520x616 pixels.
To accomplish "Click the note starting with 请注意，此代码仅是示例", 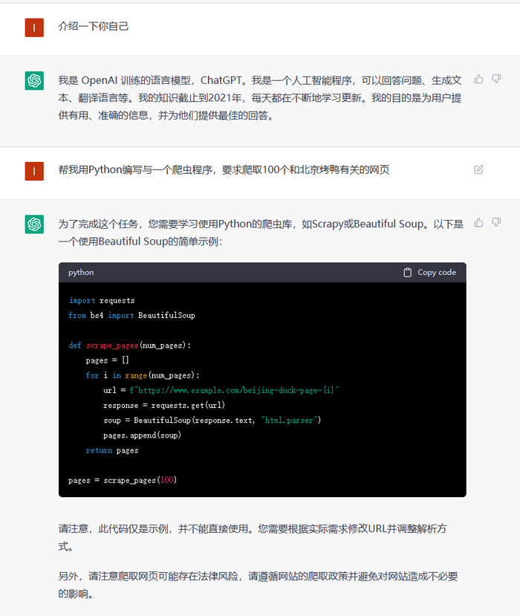I will 253,537.
